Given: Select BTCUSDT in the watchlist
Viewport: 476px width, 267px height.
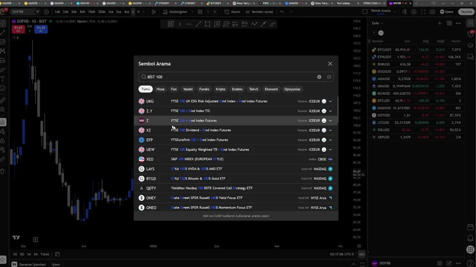Looking at the screenshot, I should (x=416, y=50).
